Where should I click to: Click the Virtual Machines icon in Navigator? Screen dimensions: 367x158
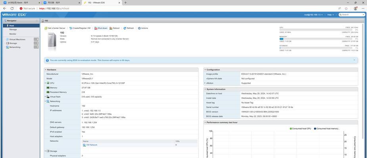(8, 39)
